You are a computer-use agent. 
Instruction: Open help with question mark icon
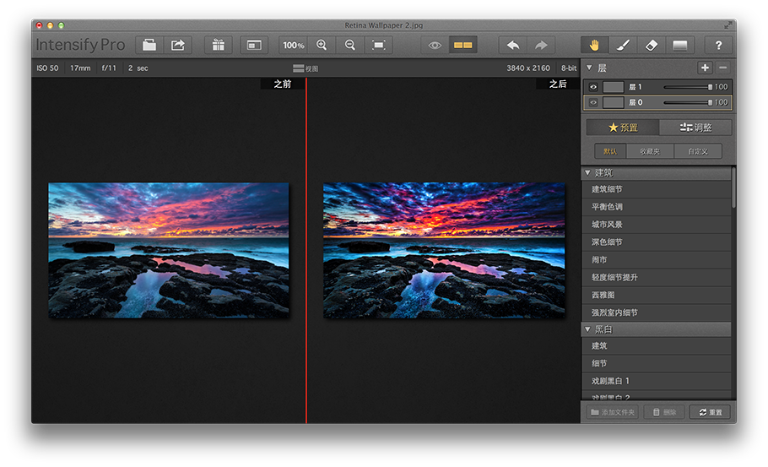(718, 45)
